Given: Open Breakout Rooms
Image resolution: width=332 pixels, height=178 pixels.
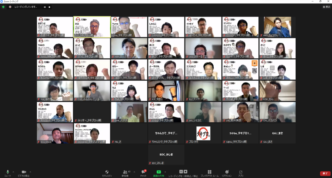Looking at the screenshot, I should coord(209,172).
